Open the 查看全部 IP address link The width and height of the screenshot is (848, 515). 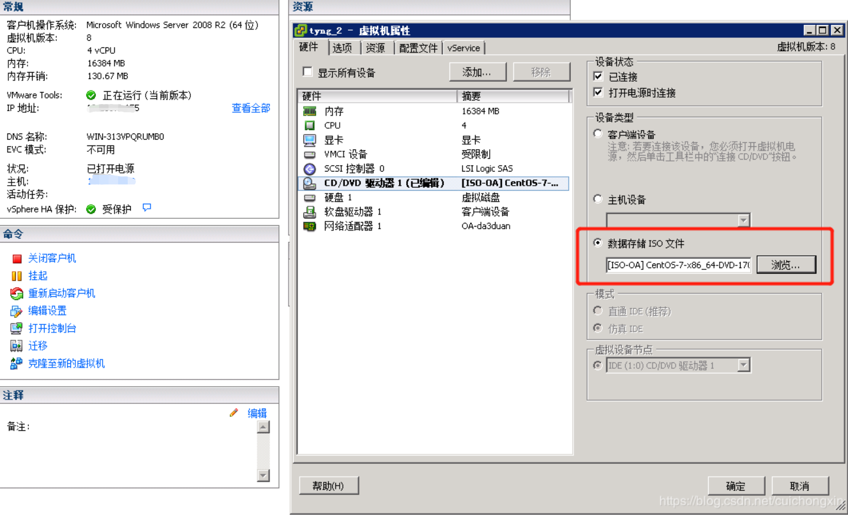click(251, 108)
